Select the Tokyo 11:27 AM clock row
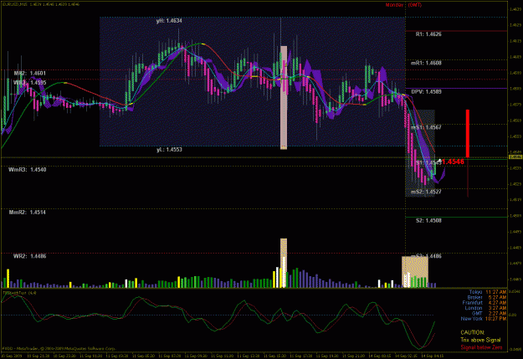This screenshot has height=359, width=523. point(488,292)
